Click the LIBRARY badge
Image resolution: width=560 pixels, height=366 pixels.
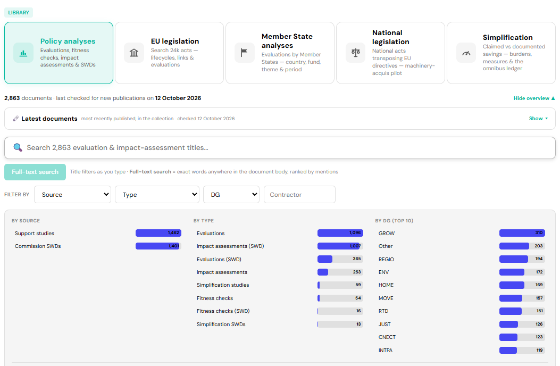click(19, 13)
